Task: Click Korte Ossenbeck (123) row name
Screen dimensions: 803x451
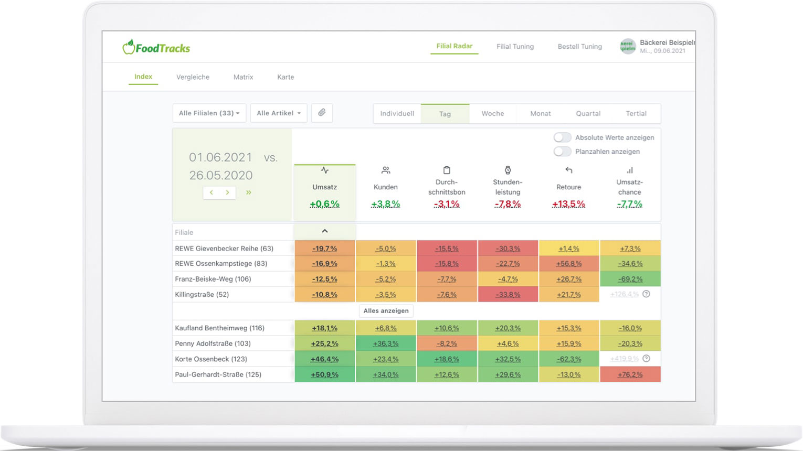Action: [x=211, y=359]
